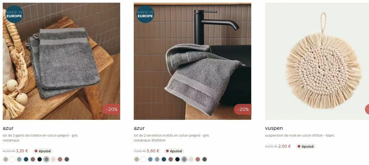Image resolution: width=369 pixels, height=165 pixels.
Task: Open the grey washcloth gloves product image
Action: [x=61, y=61]
